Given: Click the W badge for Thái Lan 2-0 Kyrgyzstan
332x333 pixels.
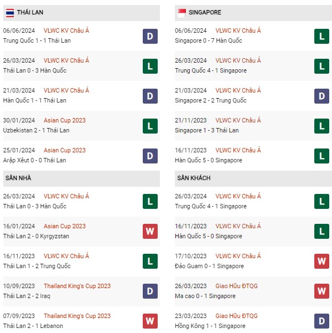Looking at the screenshot, I should tap(150, 232).
